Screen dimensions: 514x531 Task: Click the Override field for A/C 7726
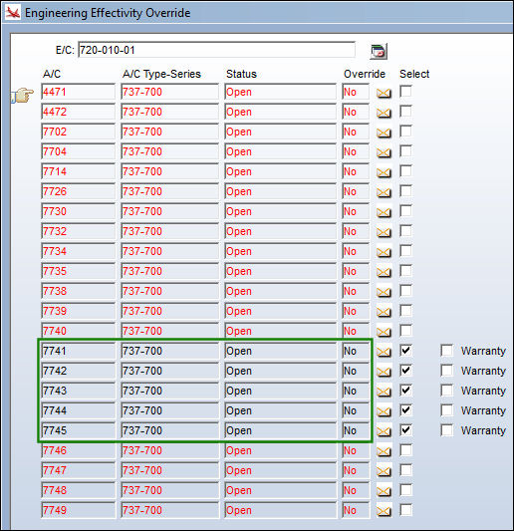click(356, 191)
